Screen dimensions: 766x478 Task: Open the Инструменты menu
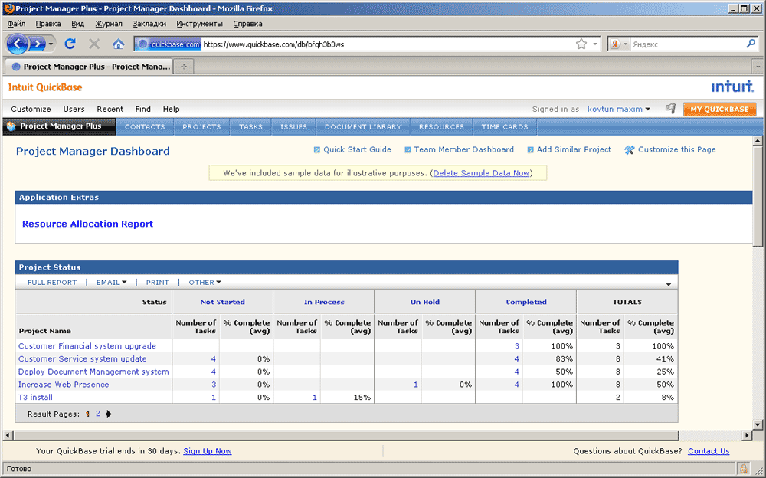point(199,24)
